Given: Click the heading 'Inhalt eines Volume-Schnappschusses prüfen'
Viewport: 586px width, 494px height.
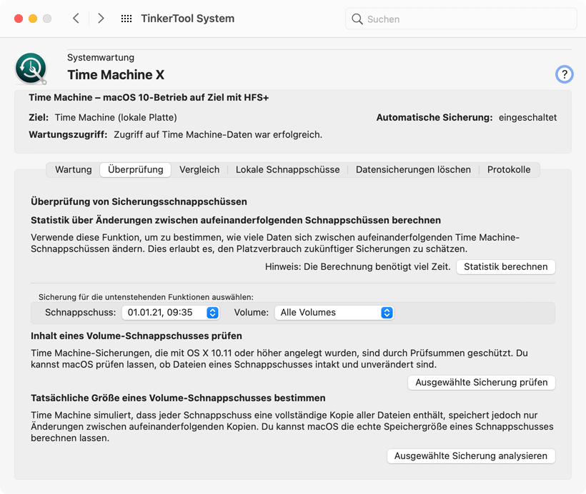Looking at the screenshot, I should point(136,336).
